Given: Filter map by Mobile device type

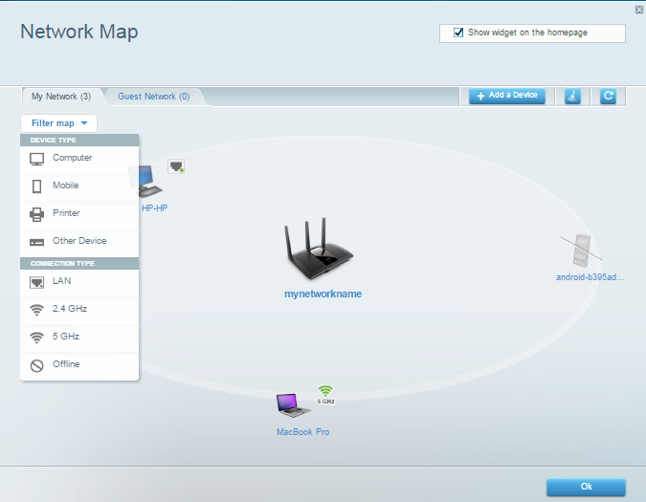Looking at the screenshot, I should tap(79, 186).
